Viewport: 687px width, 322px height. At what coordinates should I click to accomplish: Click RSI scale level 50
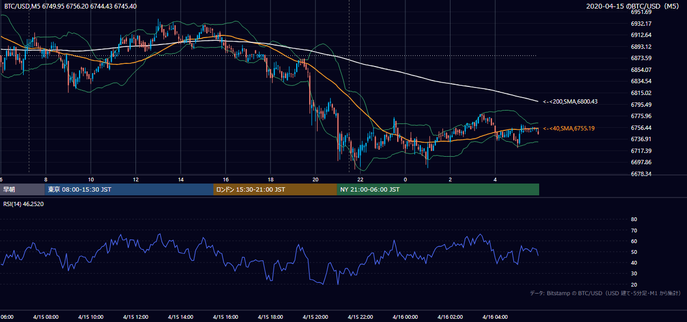pos(634,252)
